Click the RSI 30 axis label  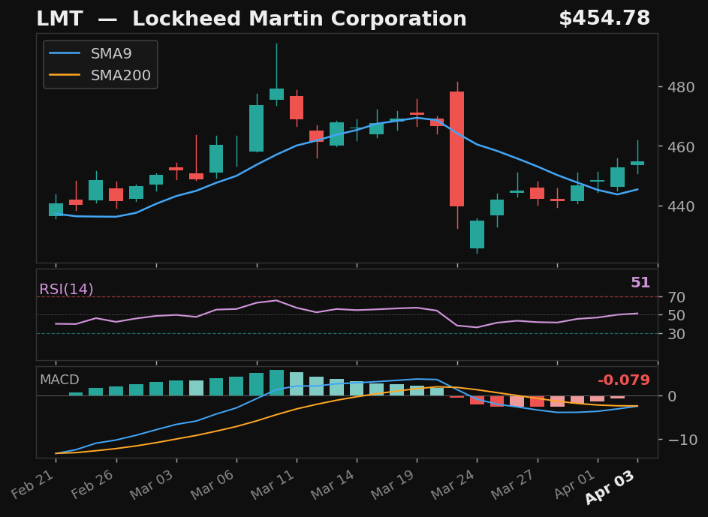(x=676, y=335)
